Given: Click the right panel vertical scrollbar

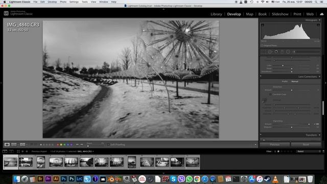Looking at the screenshot, I should (x=323, y=108).
